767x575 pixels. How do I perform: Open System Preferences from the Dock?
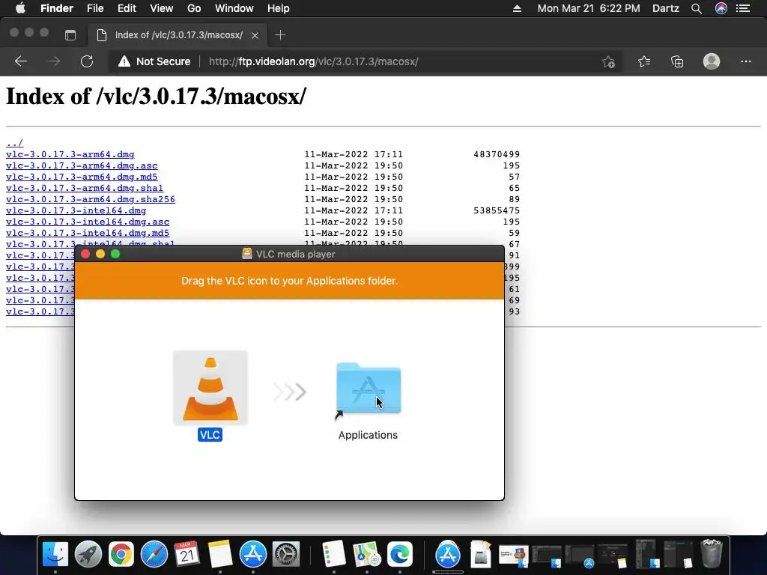point(285,555)
